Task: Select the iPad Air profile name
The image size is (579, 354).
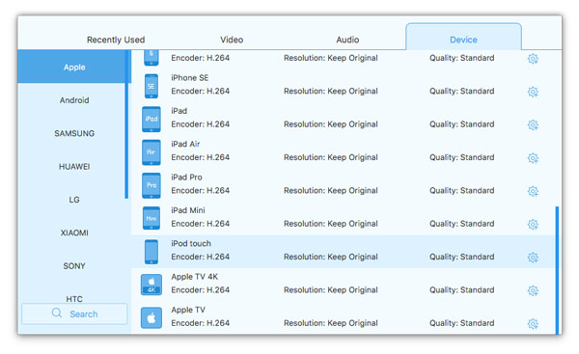Action: [x=185, y=144]
